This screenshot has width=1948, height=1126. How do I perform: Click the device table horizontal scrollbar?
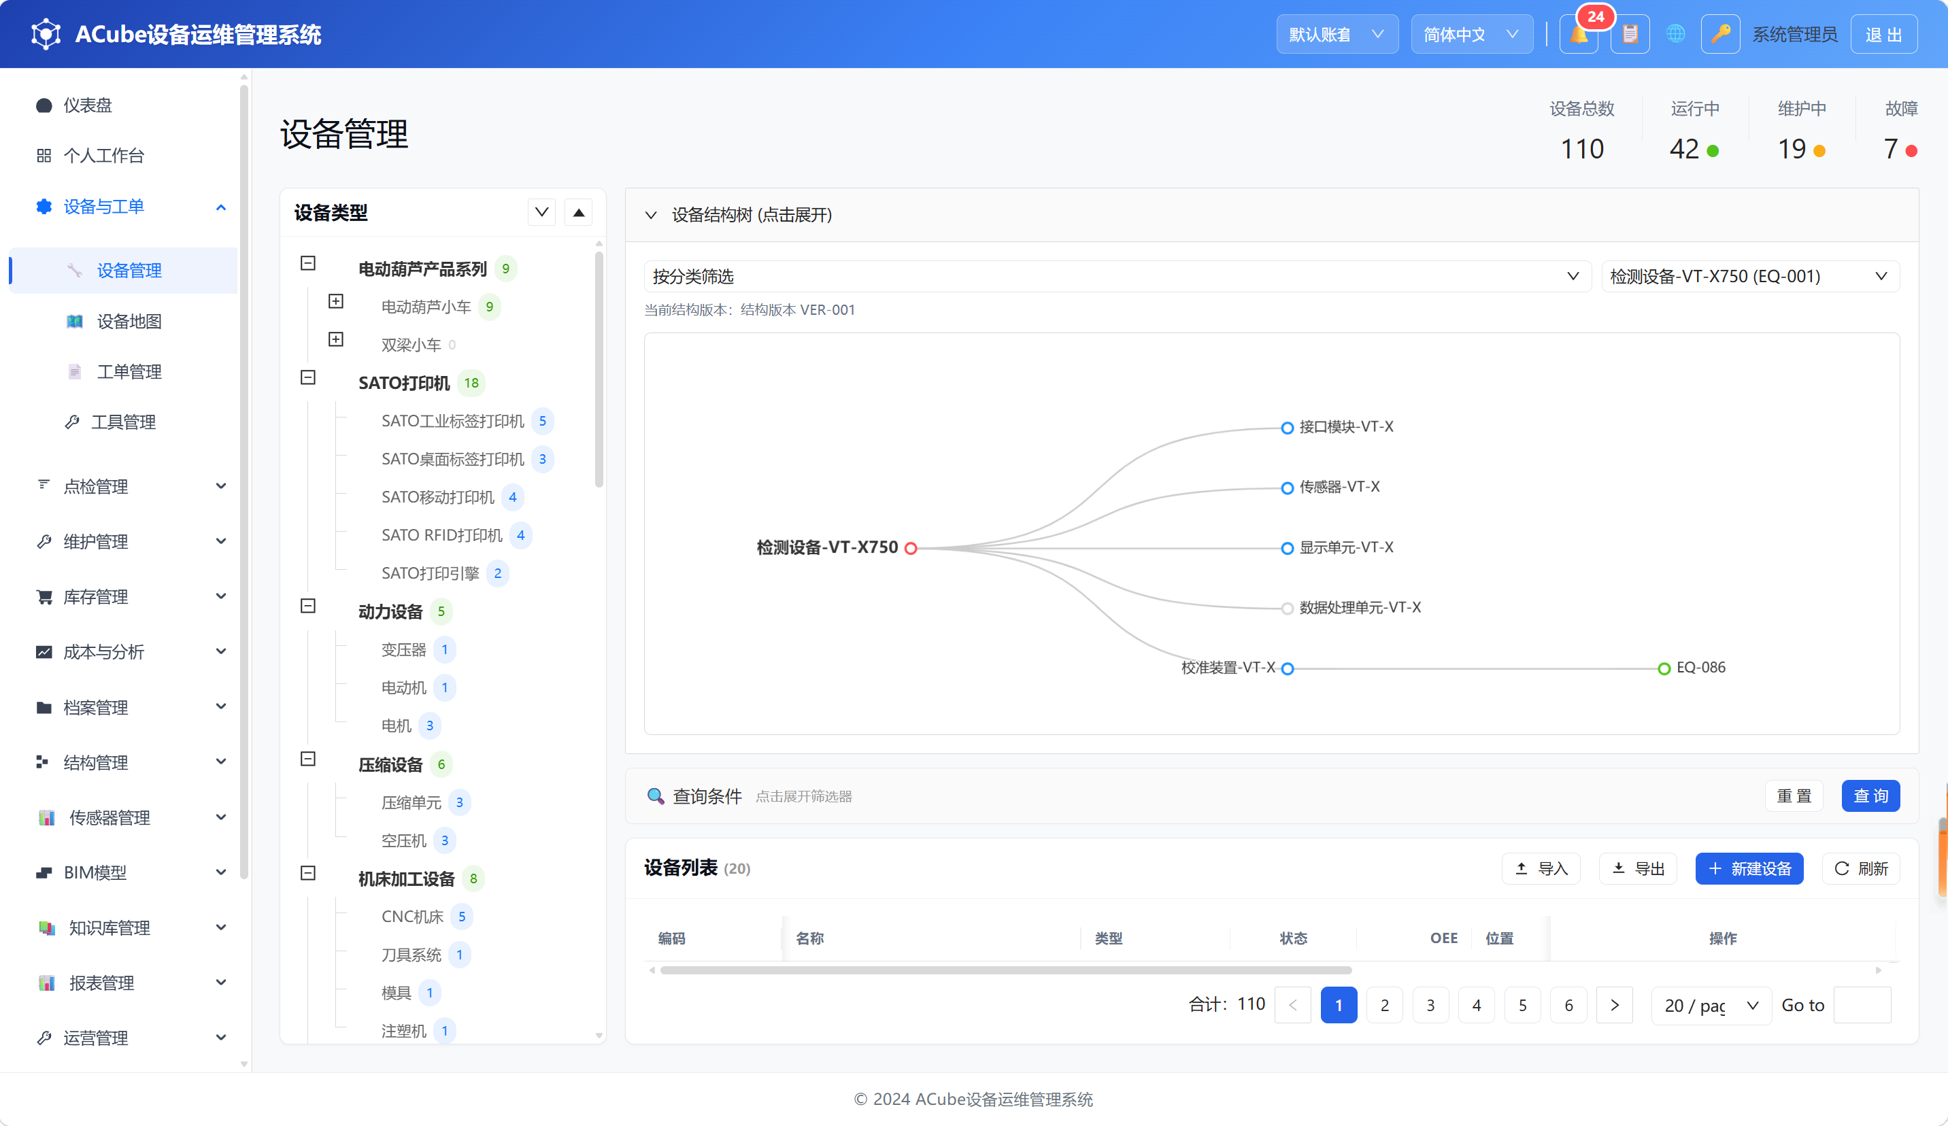pos(1006,970)
